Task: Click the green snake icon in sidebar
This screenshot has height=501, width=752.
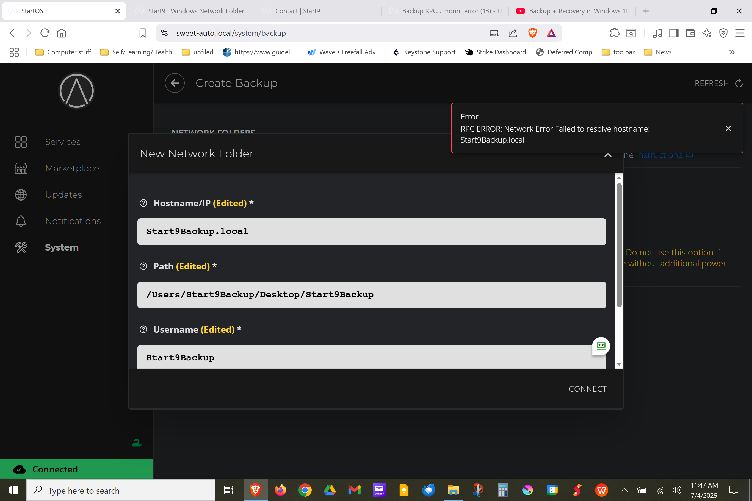Action: pyautogui.click(x=137, y=442)
